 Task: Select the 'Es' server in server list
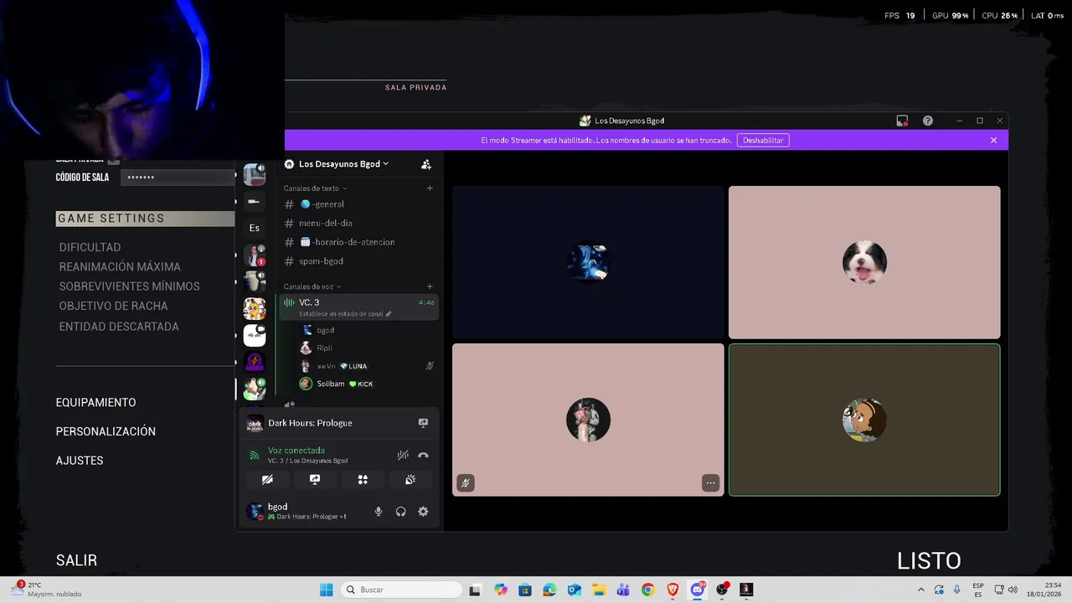[255, 228]
